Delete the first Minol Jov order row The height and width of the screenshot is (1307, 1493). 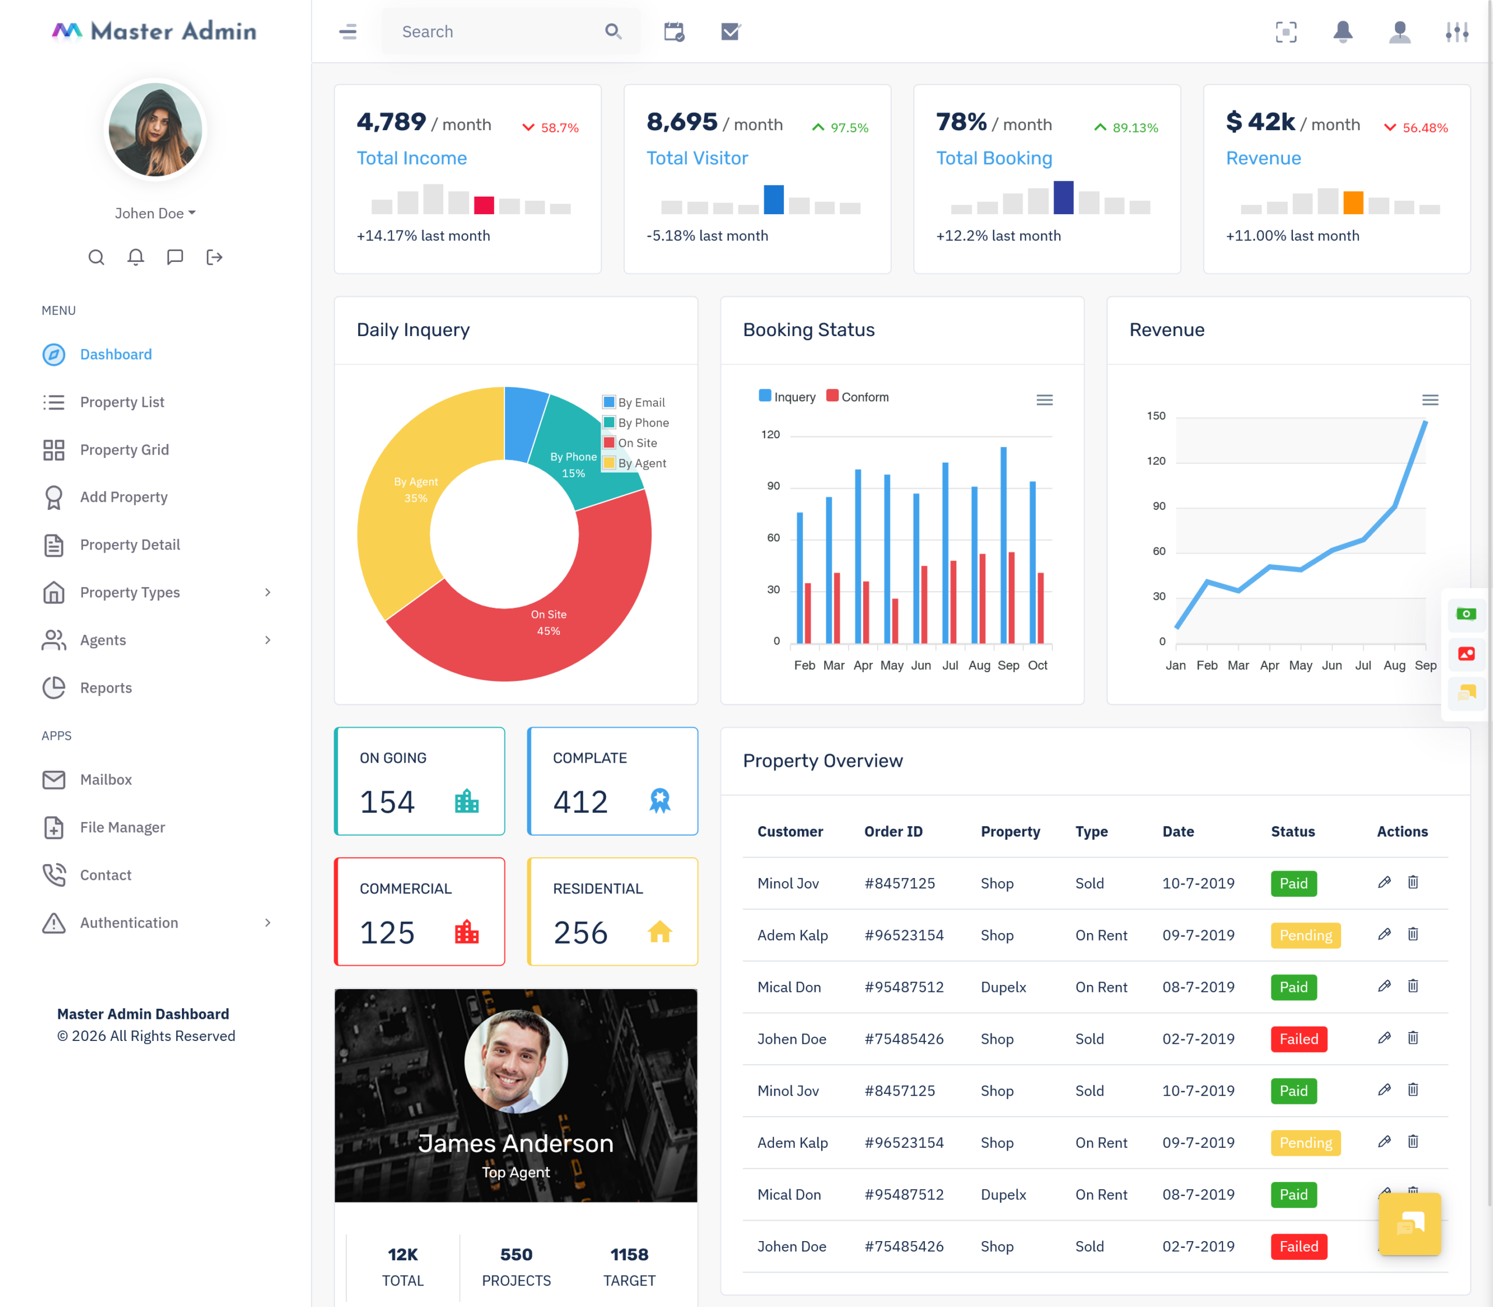point(1413,882)
